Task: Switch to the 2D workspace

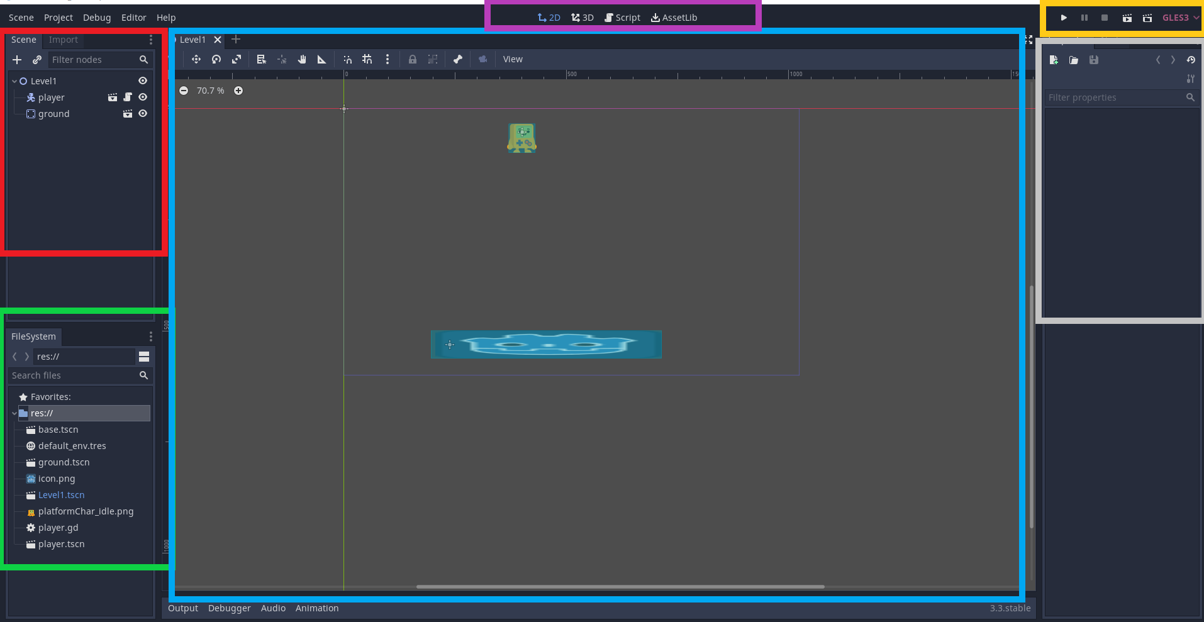Action: (x=549, y=18)
